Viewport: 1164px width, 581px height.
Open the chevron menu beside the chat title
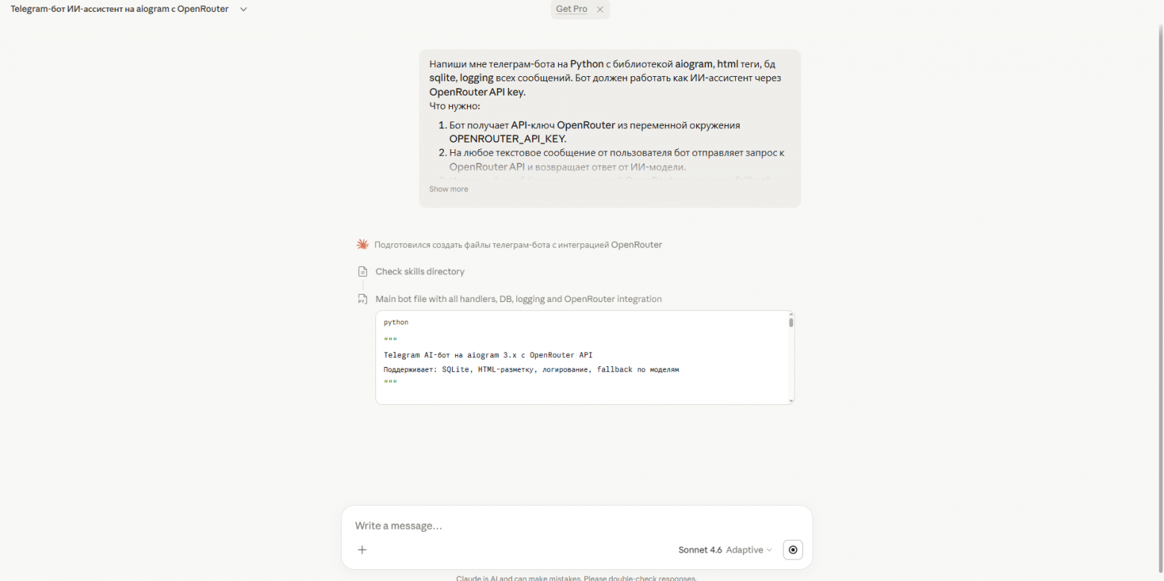243,9
